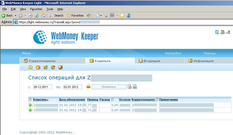Click transaction icon in the 01.01.2012 row
233x135 pixels.
[30, 105]
